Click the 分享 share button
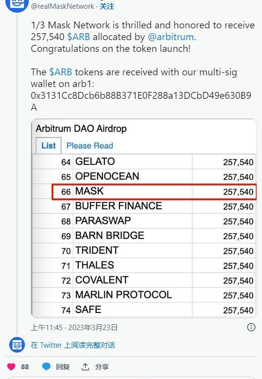 click(x=102, y=367)
